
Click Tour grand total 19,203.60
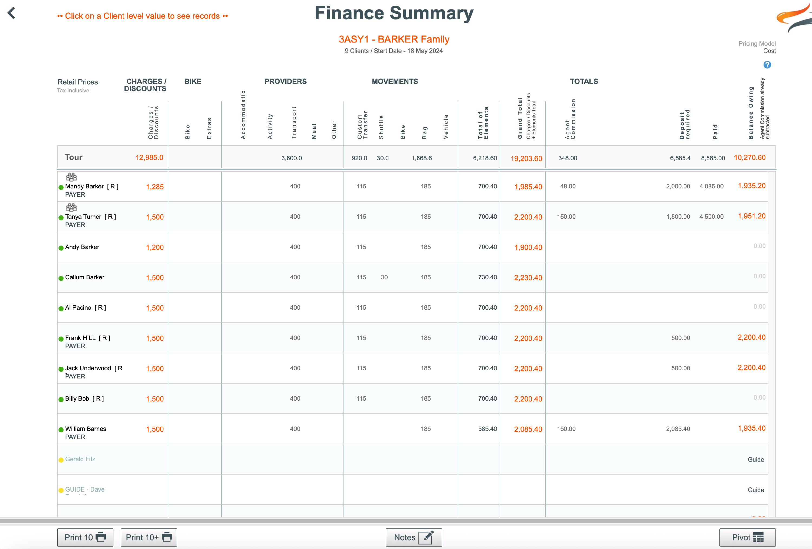pos(526,159)
